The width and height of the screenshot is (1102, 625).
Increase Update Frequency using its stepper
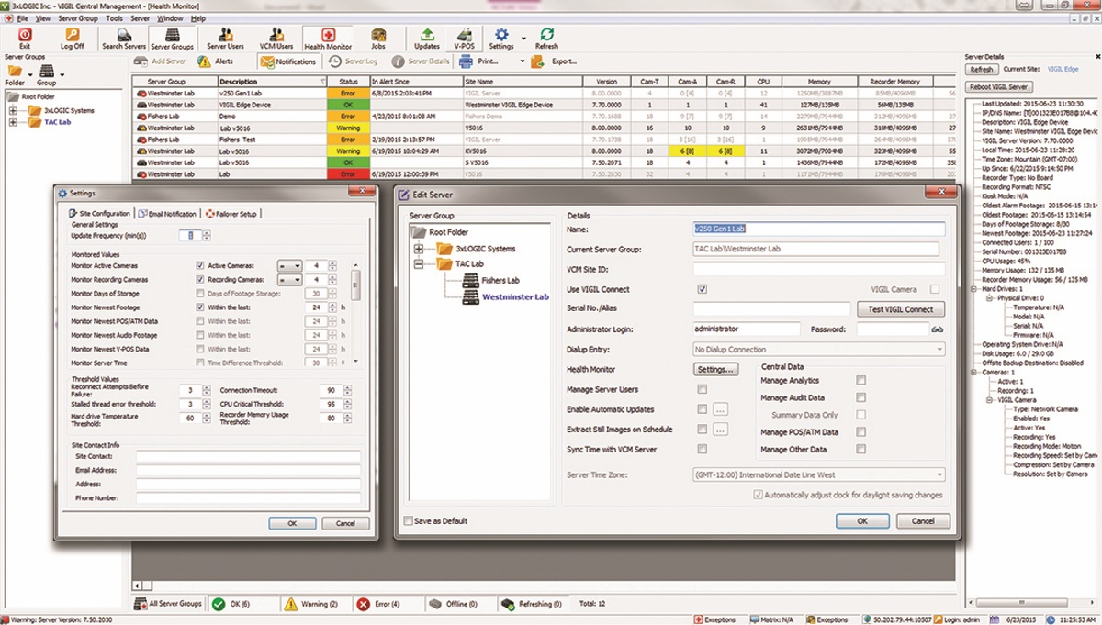[x=207, y=232]
